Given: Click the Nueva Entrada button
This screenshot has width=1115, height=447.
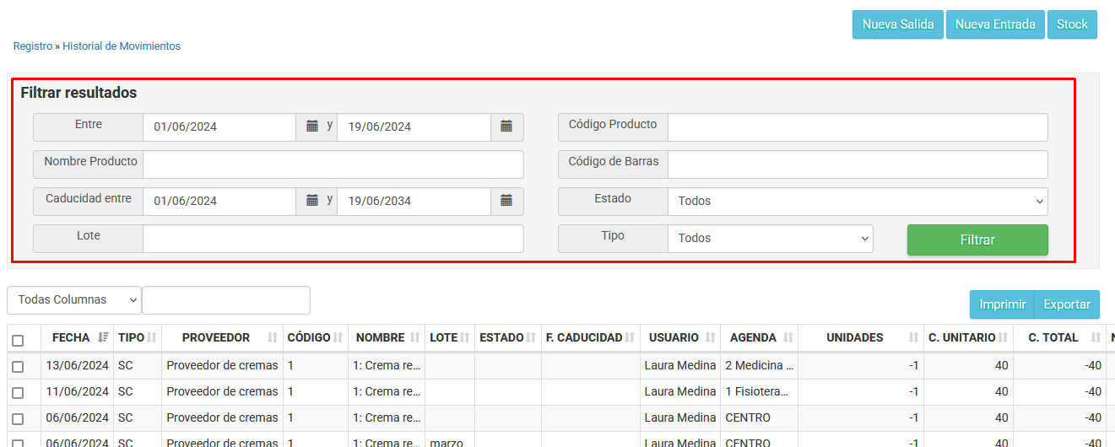Looking at the screenshot, I should click(x=995, y=24).
